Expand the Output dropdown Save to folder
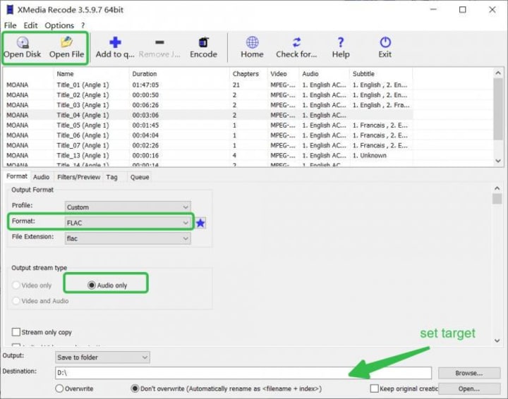This screenshot has height=399, width=508. point(102,357)
